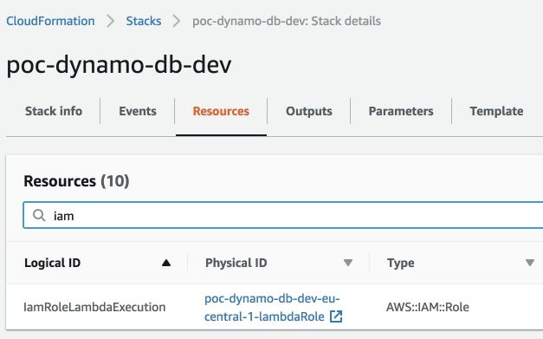Click the resources search field containing iam

point(283,215)
